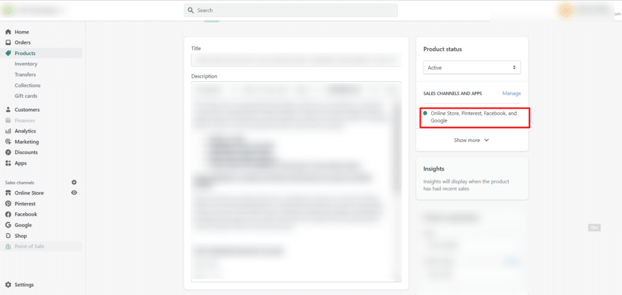Click the Shop bag icon
Image resolution: width=622 pixels, height=295 pixels.
point(8,236)
